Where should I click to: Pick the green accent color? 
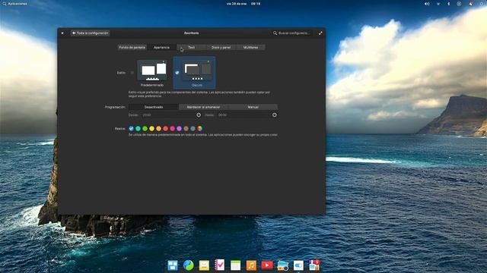(x=145, y=128)
